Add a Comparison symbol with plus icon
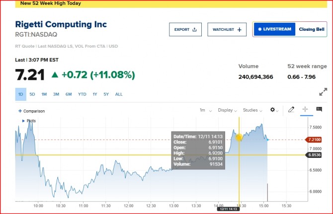Screen dimensions: 333x214 pos(31,111)
